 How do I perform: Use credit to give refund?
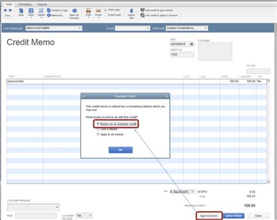coord(157,10)
